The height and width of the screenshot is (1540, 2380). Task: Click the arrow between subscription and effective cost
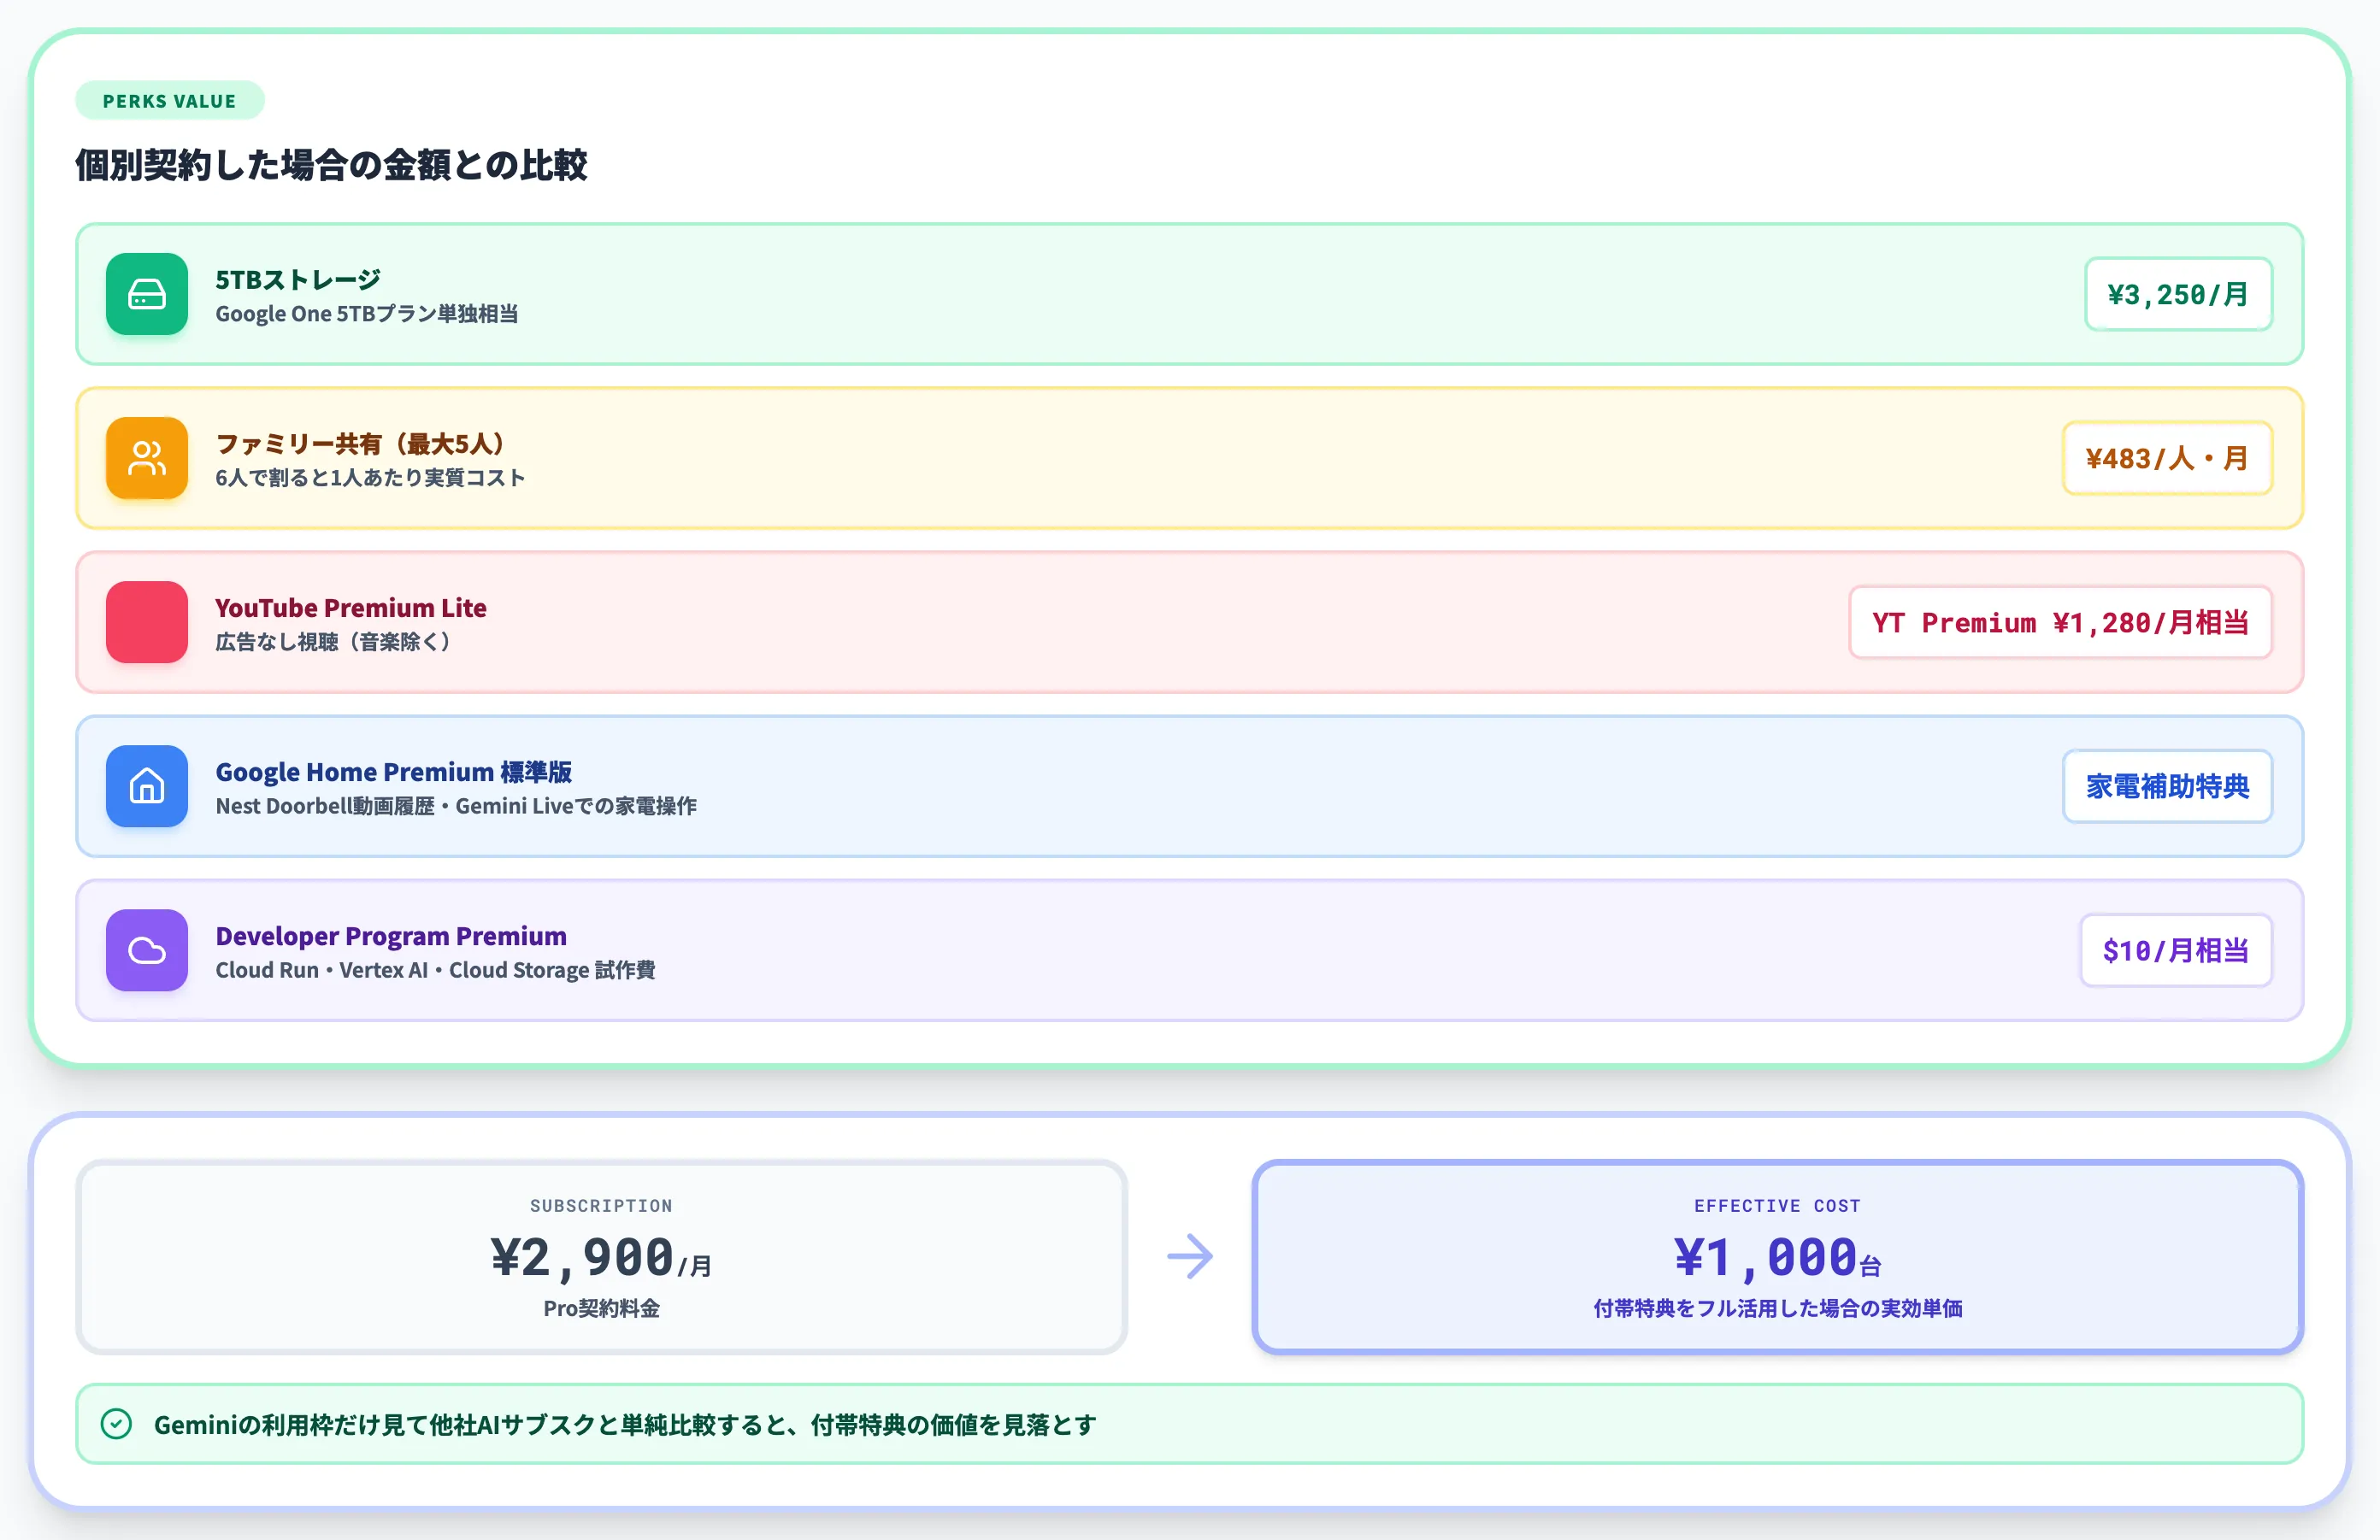(1190, 1256)
